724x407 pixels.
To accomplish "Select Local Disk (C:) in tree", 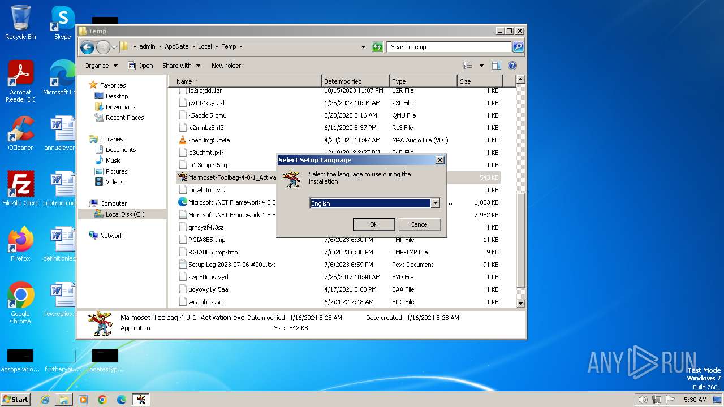I will click(x=124, y=214).
